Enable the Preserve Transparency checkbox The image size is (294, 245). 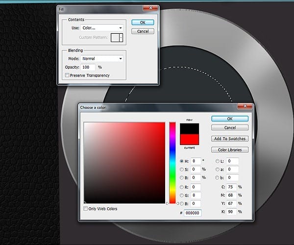67,75
